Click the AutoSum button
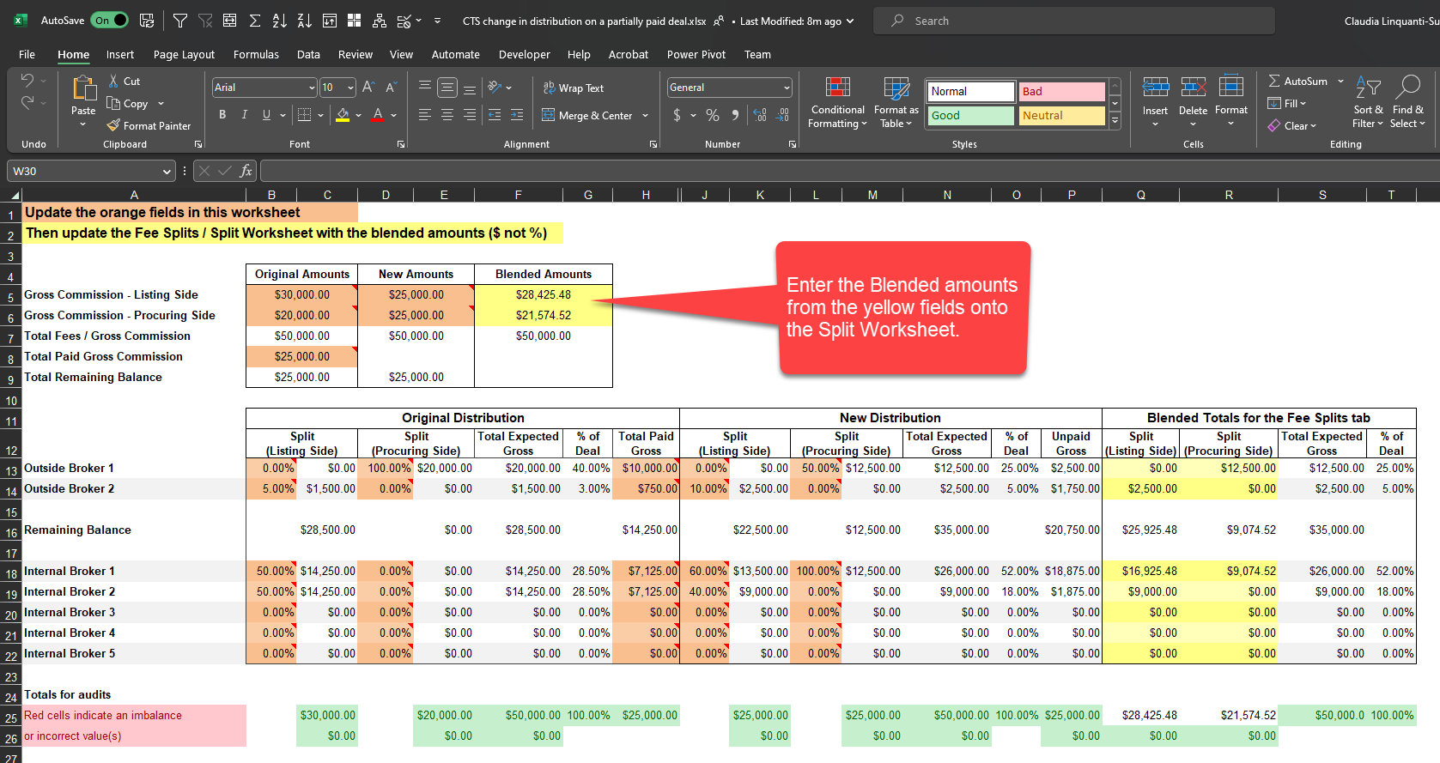 click(x=1298, y=81)
